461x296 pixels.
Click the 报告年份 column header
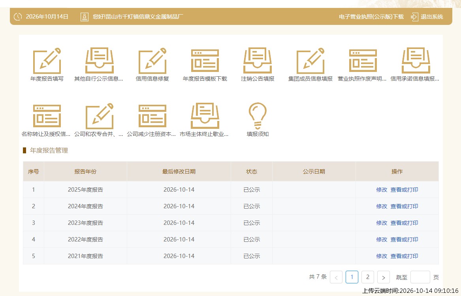pos(85,172)
